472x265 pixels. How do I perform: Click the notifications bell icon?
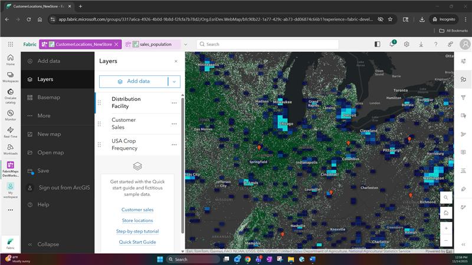click(392, 44)
